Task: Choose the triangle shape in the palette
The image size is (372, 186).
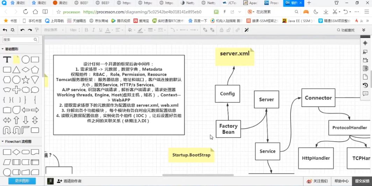Action: tap(16, 70)
